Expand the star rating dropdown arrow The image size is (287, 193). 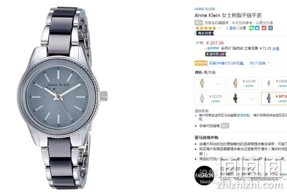tap(220, 28)
